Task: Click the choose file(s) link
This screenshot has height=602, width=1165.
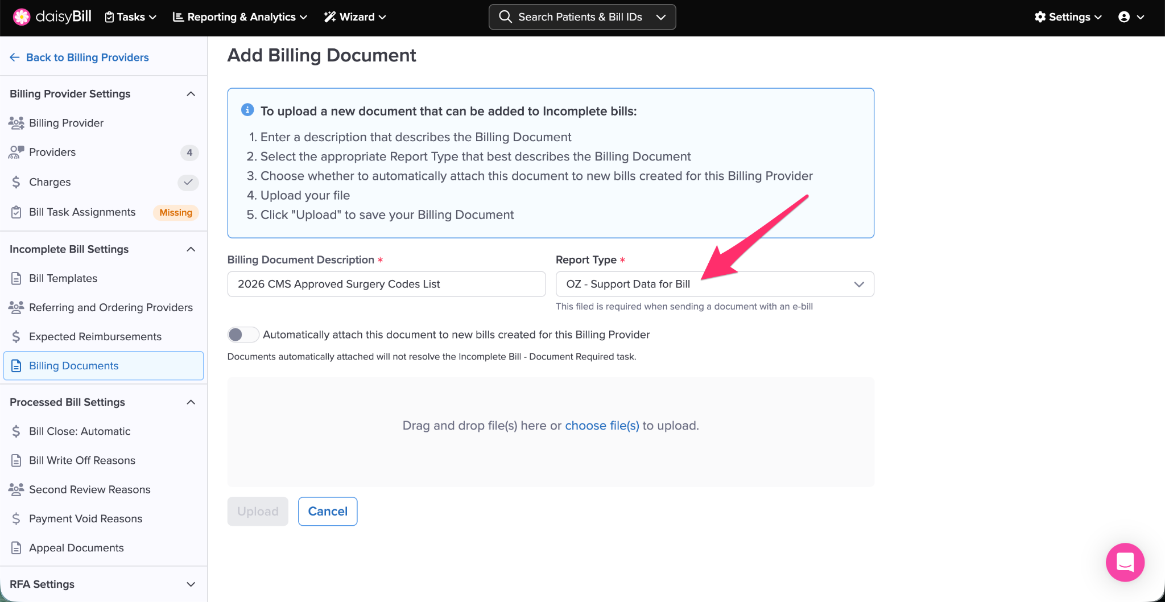Action: tap(602, 426)
